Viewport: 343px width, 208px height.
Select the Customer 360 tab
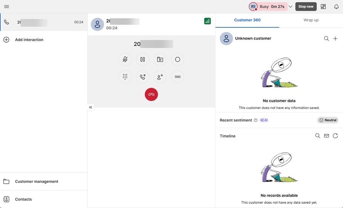pos(247,20)
